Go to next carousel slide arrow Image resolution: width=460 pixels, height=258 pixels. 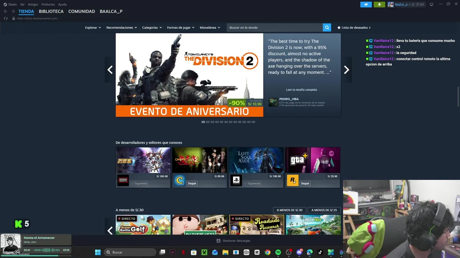pyautogui.click(x=346, y=70)
